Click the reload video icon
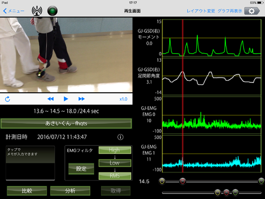This screenshot has width=265, height=199. (x=8, y=99)
